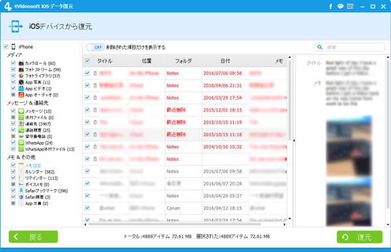391x252 pixels.
Task: Uncheck the row dated 2015/10/15 11:19
Action: (x=87, y=122)
